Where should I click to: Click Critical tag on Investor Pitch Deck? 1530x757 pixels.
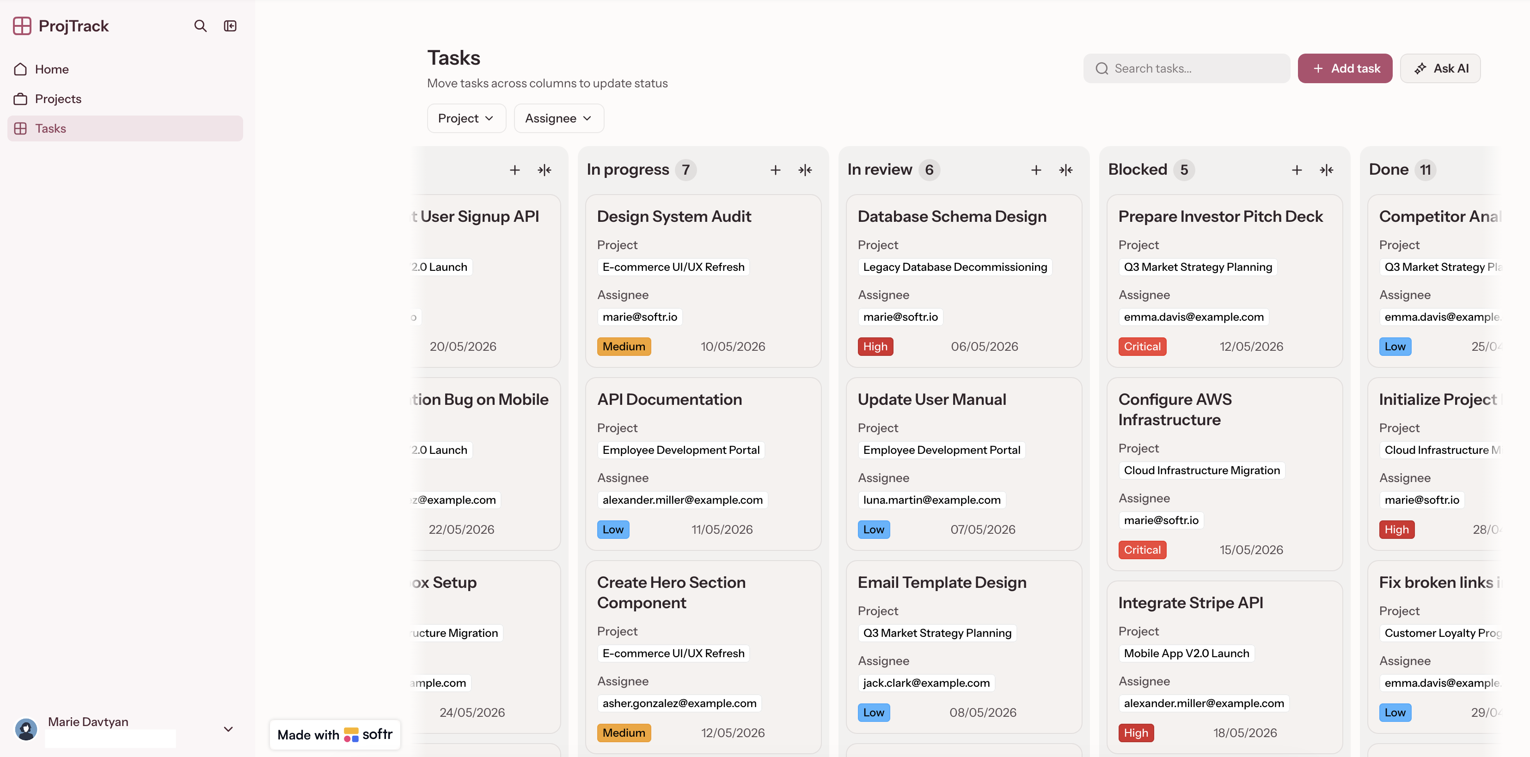(x=1142, y=346)
